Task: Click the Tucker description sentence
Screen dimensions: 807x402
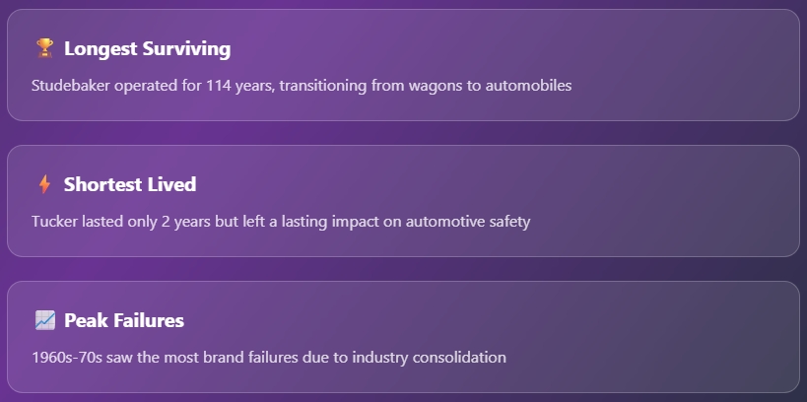Action: coord(281,222)
